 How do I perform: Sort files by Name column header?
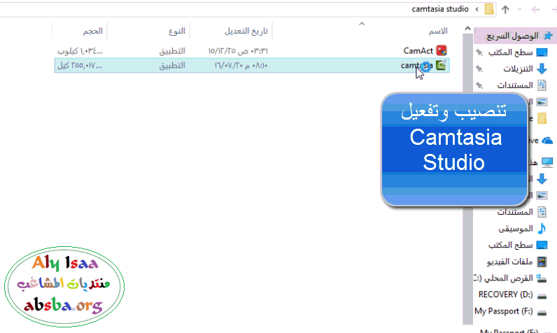(x=437, y=31)
